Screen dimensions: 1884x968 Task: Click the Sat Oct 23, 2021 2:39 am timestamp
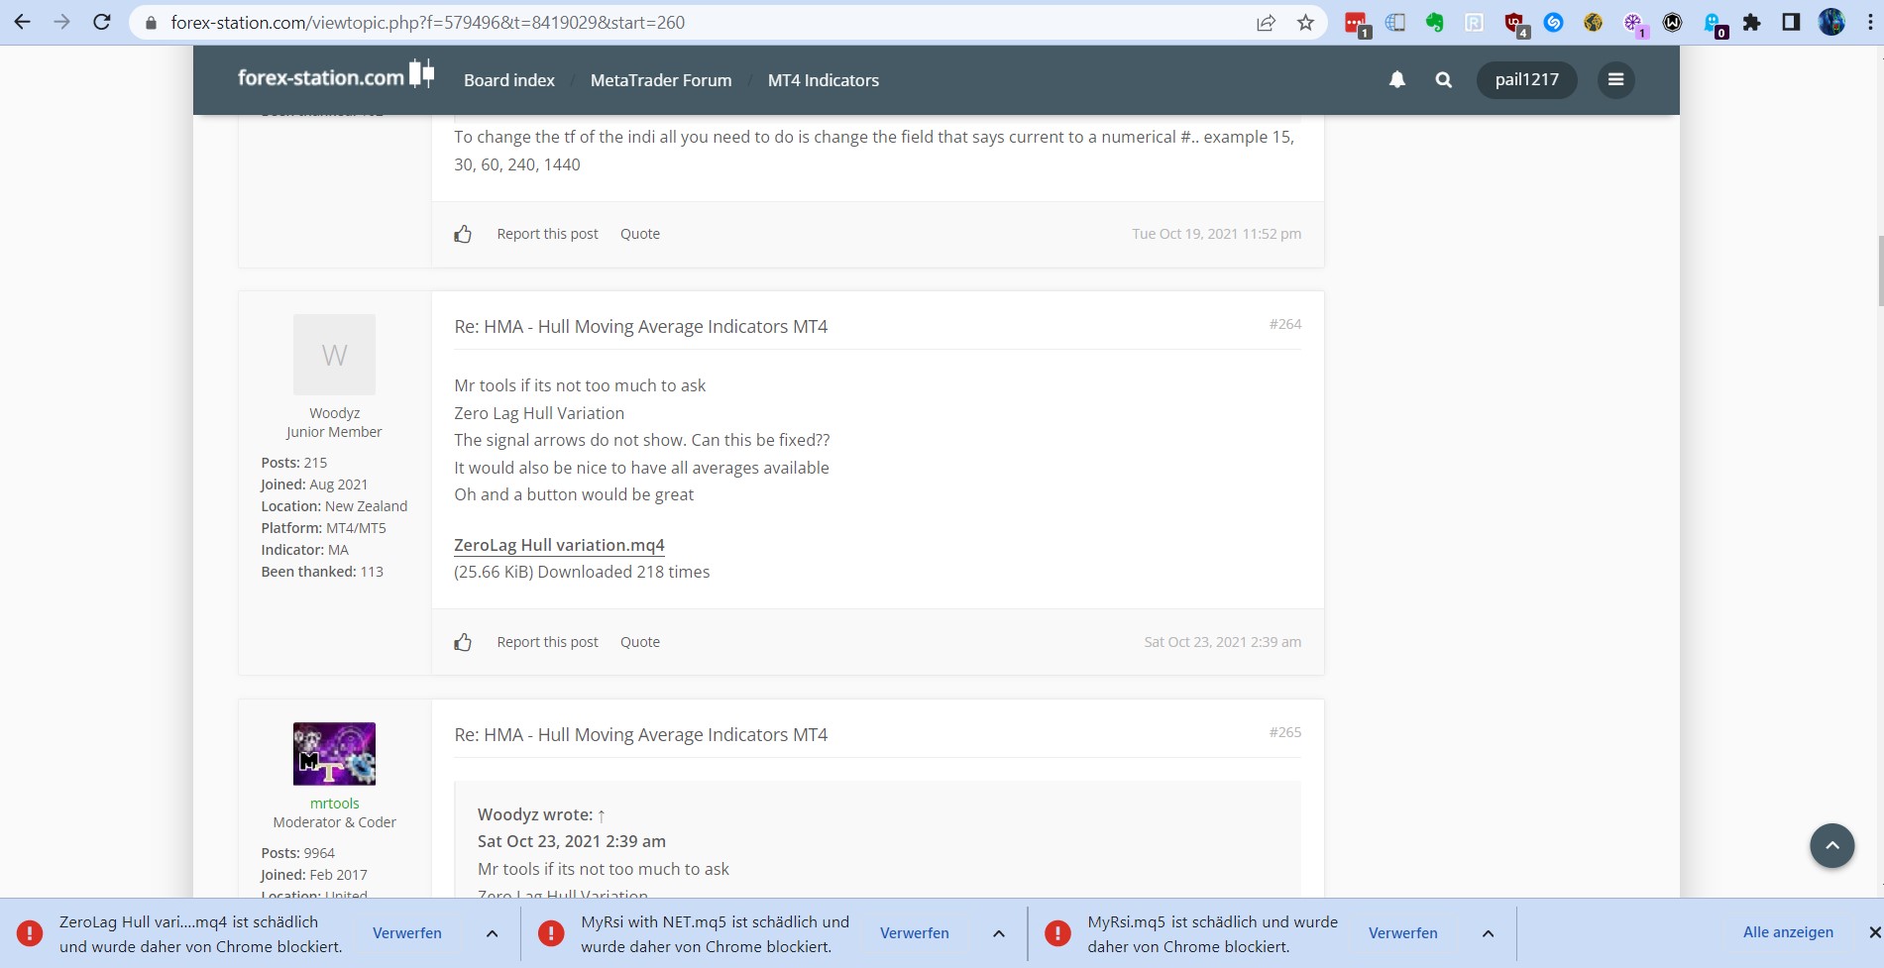click(1223, 642)
